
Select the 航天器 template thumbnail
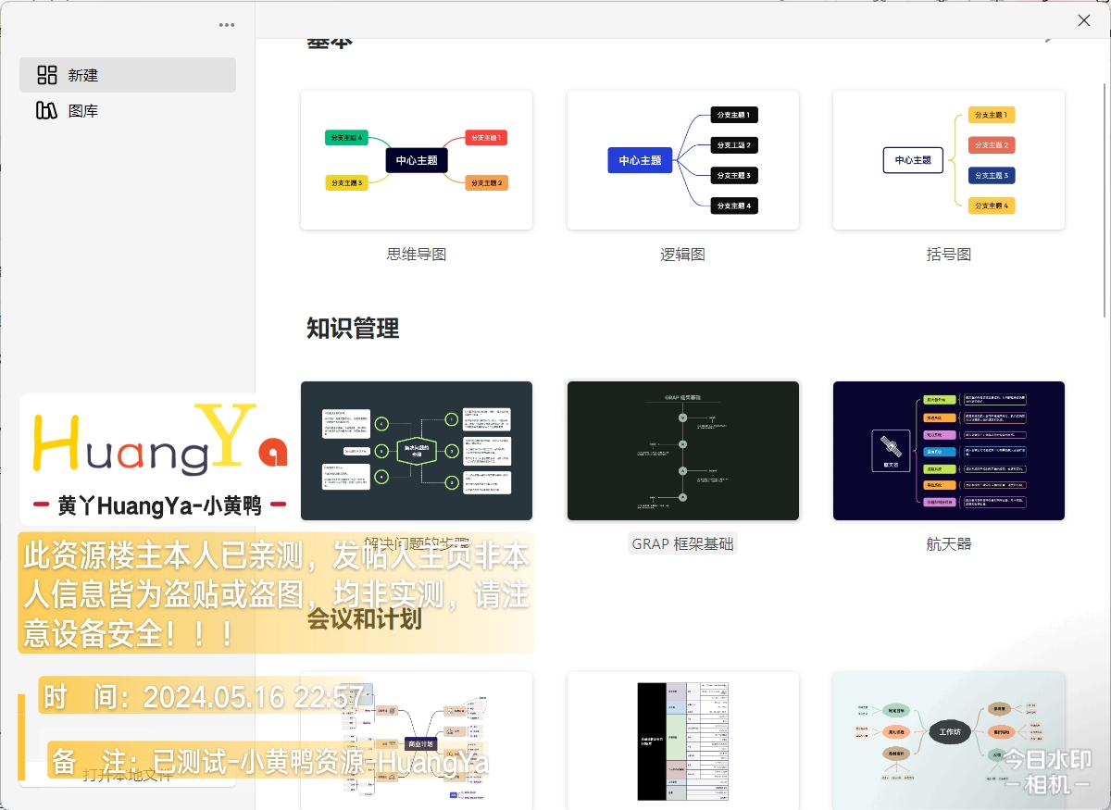click(948, 451)
